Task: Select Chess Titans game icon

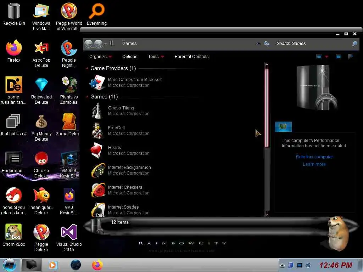Action: pos(97,111)
